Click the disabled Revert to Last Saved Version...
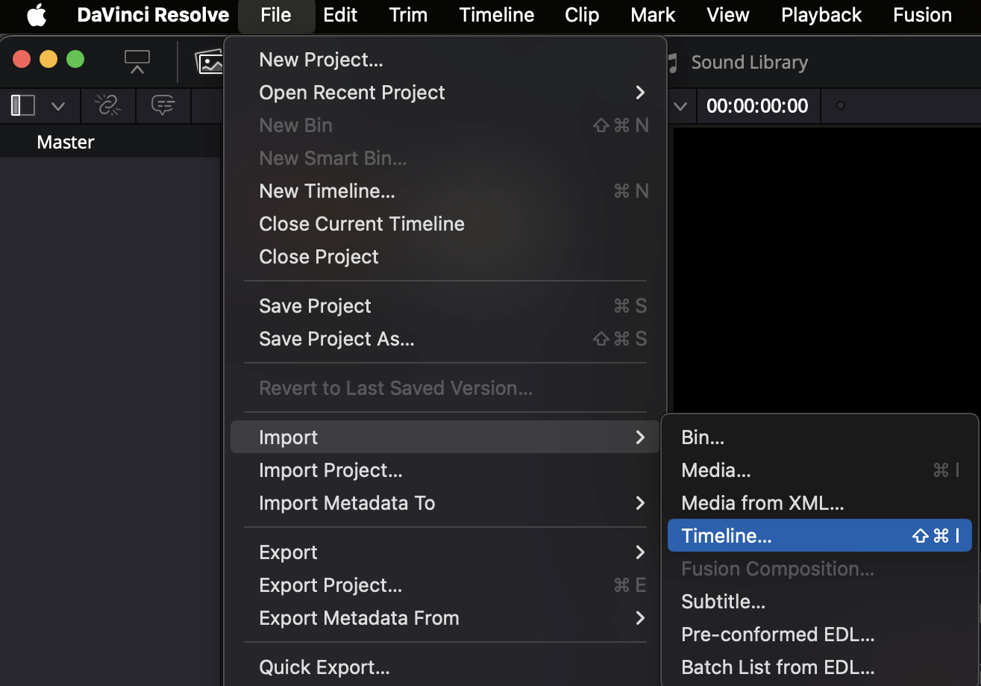Screen dimensions: 981x686 click(445, 388)
